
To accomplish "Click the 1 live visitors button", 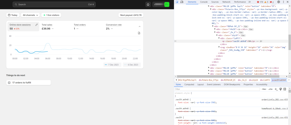I will pyautogui.click(x=51, y=15).
